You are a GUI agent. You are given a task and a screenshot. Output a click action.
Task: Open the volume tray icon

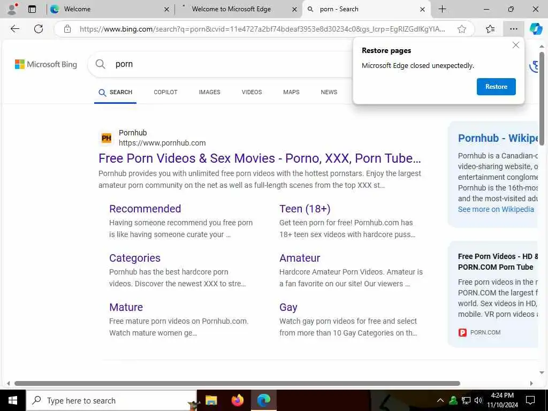pyautogui.click(x=478, y=400)
